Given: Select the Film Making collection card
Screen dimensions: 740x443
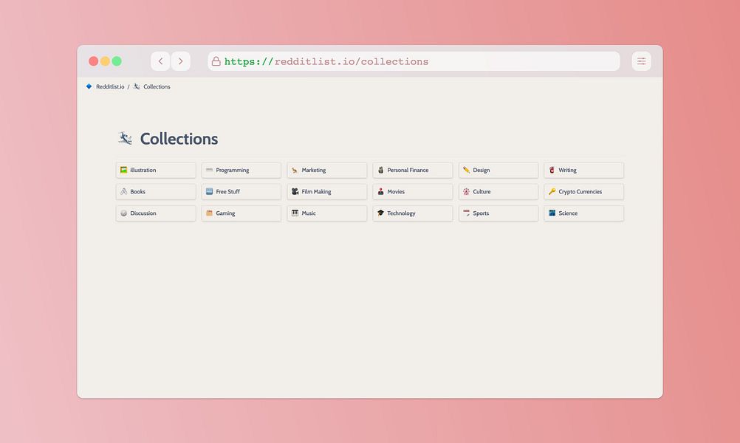Looking at the screenshot, I should [x=327, y=191].
